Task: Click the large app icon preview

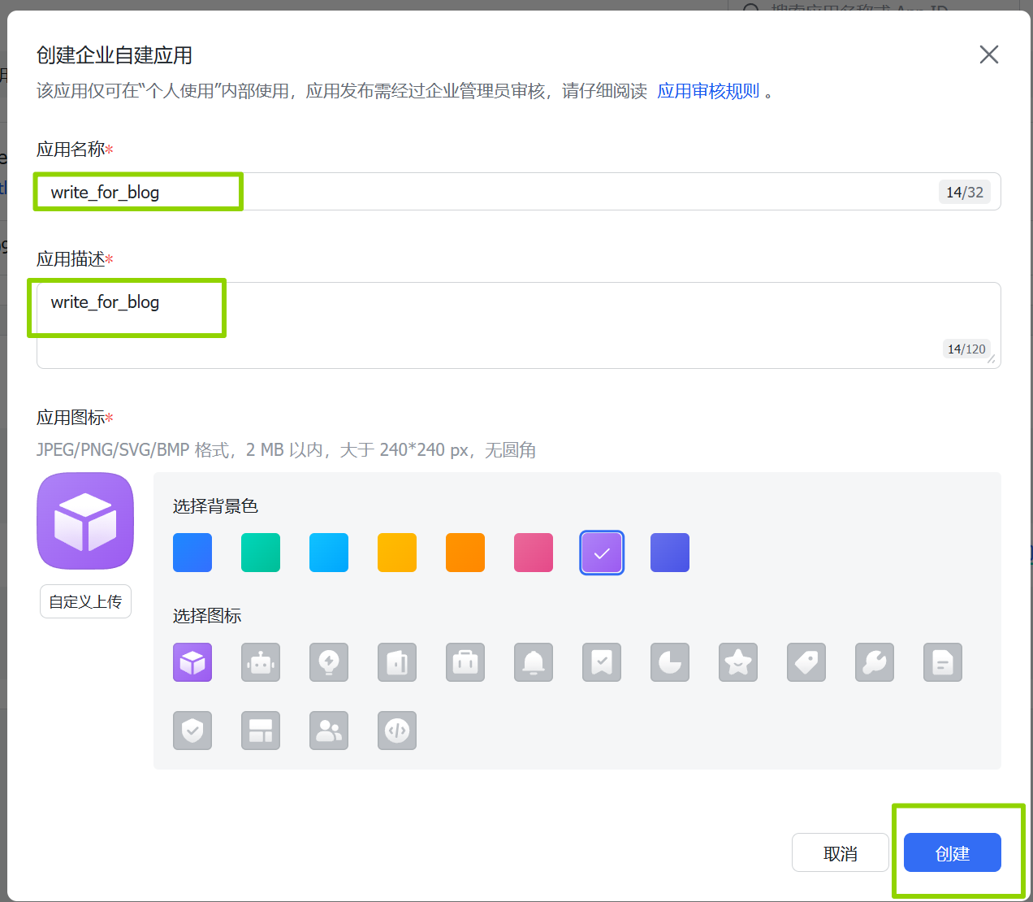Action: (85, 521)
